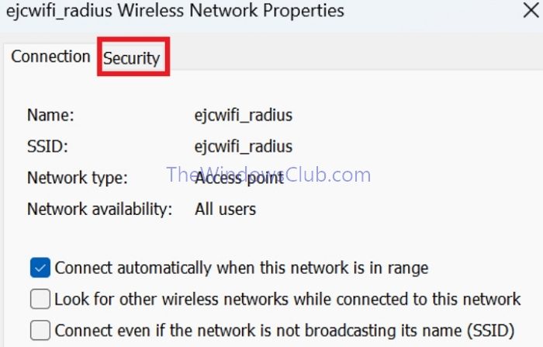Click the 'All users' availability value
Image resolution: width=543 pixels, height=347 pixels.
(225, 209)
